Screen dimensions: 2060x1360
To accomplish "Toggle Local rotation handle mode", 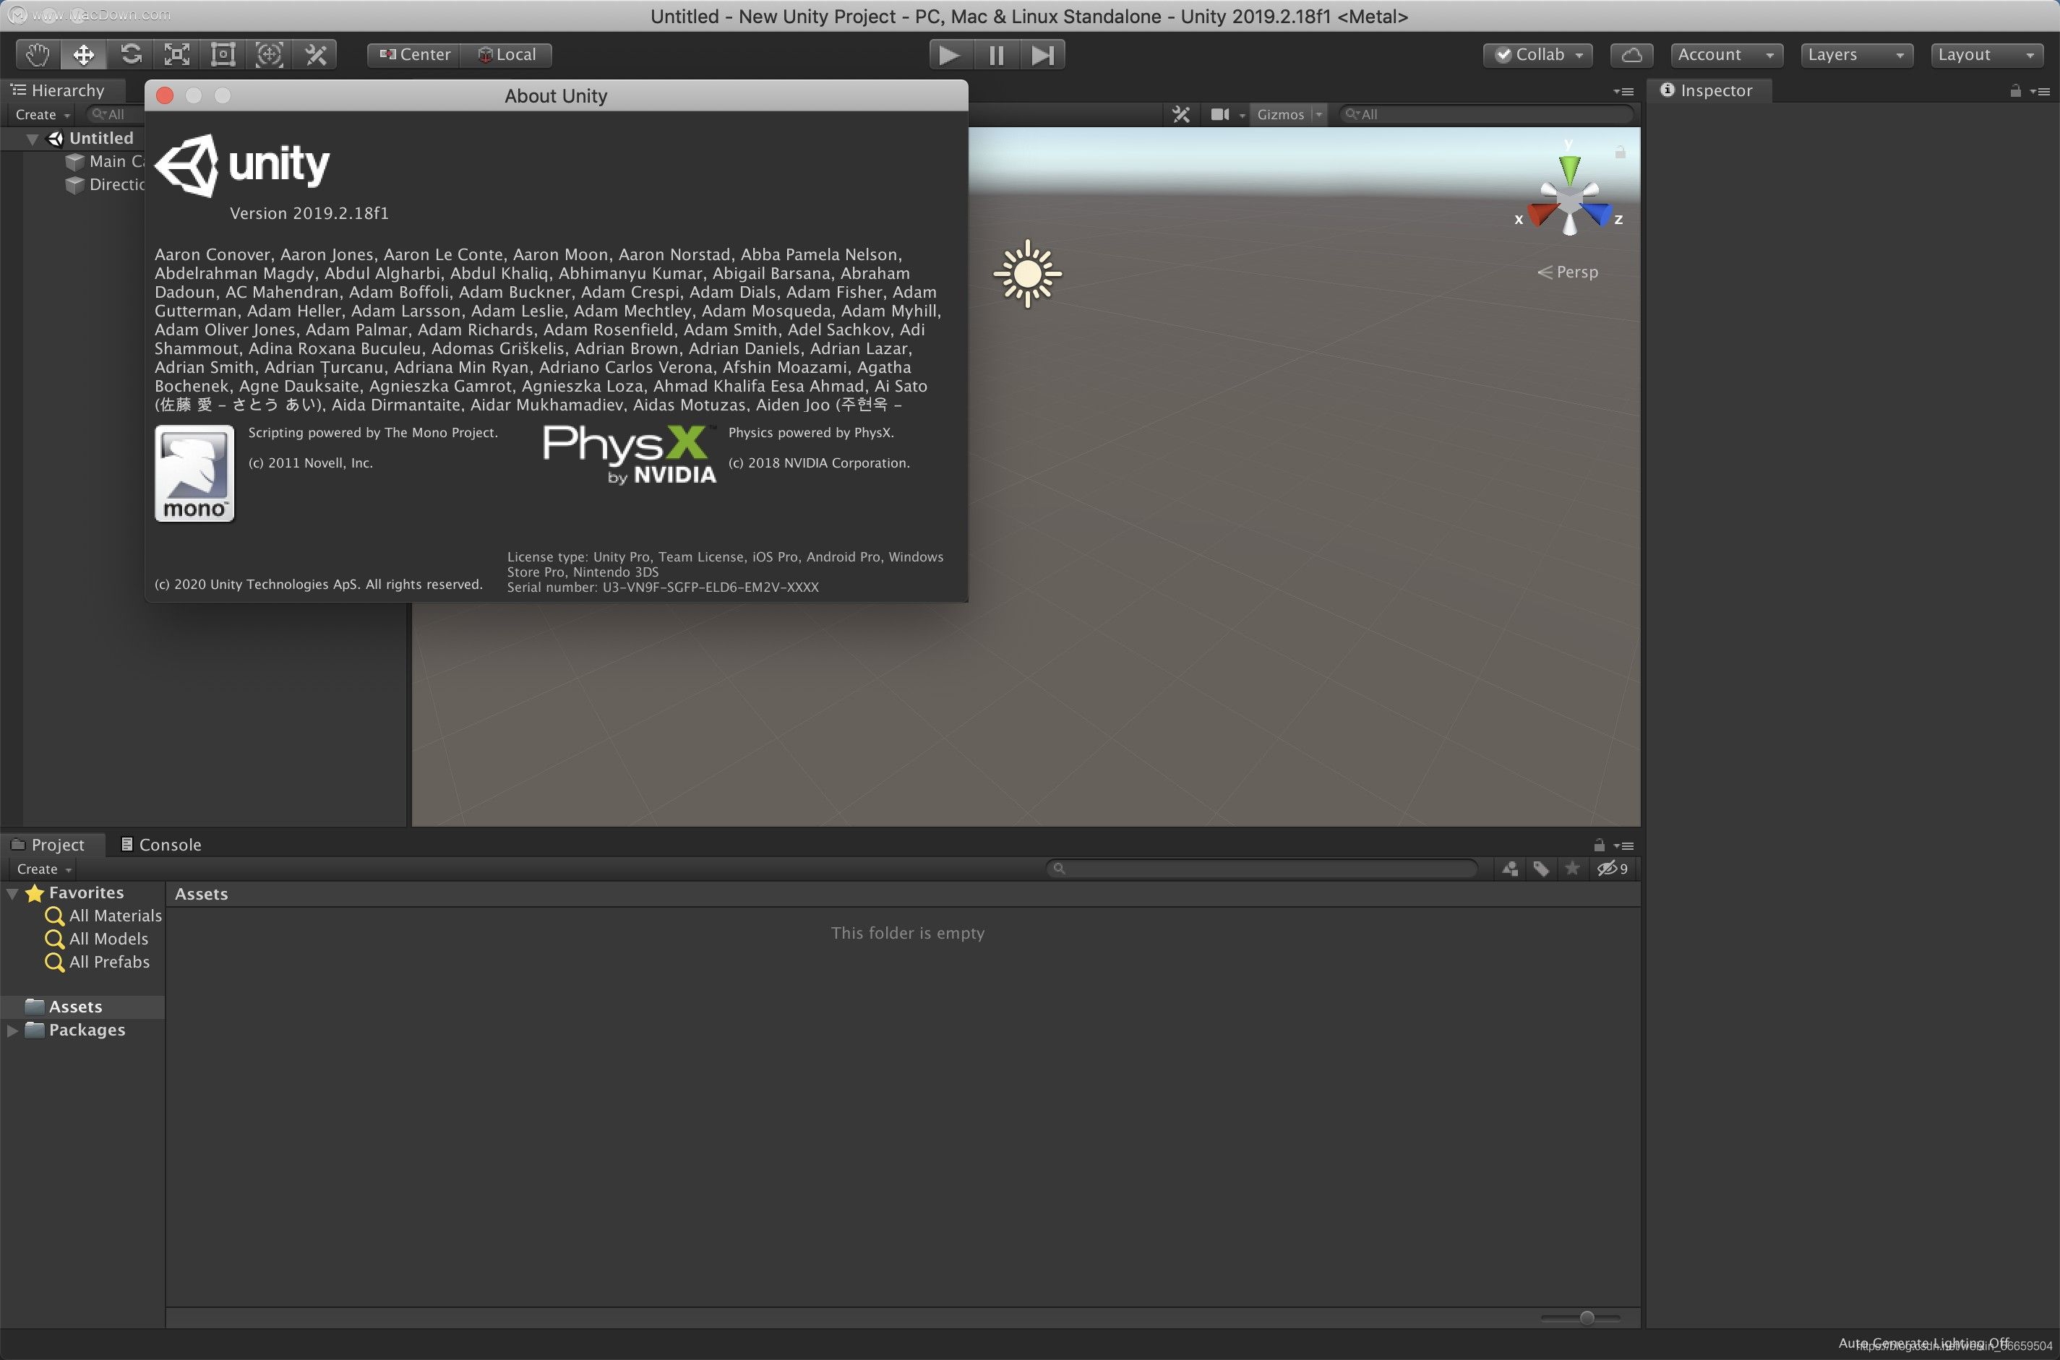I will coord(507,55).
